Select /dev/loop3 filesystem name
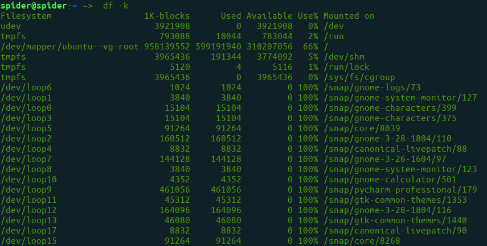The height and width of the screenshot is (246, 487). pos(26,118)
